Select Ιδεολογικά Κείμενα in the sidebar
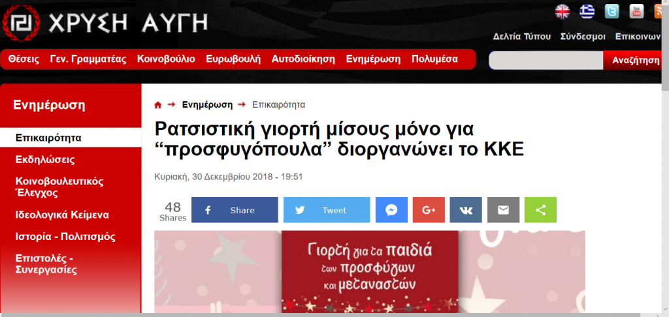Viewport: 669px width, 317px height. click(62, 215)
